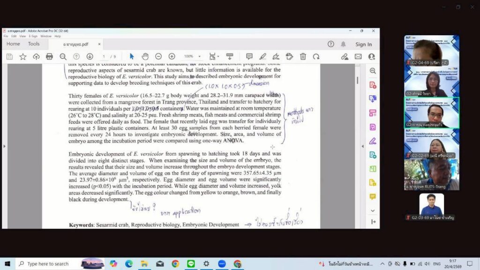Switch to the Tools tab
480x270 pixels.
point(34,44)
